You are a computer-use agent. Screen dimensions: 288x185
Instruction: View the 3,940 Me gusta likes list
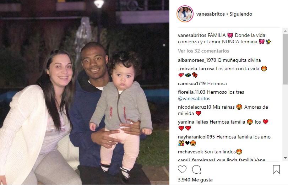[195, 180]
